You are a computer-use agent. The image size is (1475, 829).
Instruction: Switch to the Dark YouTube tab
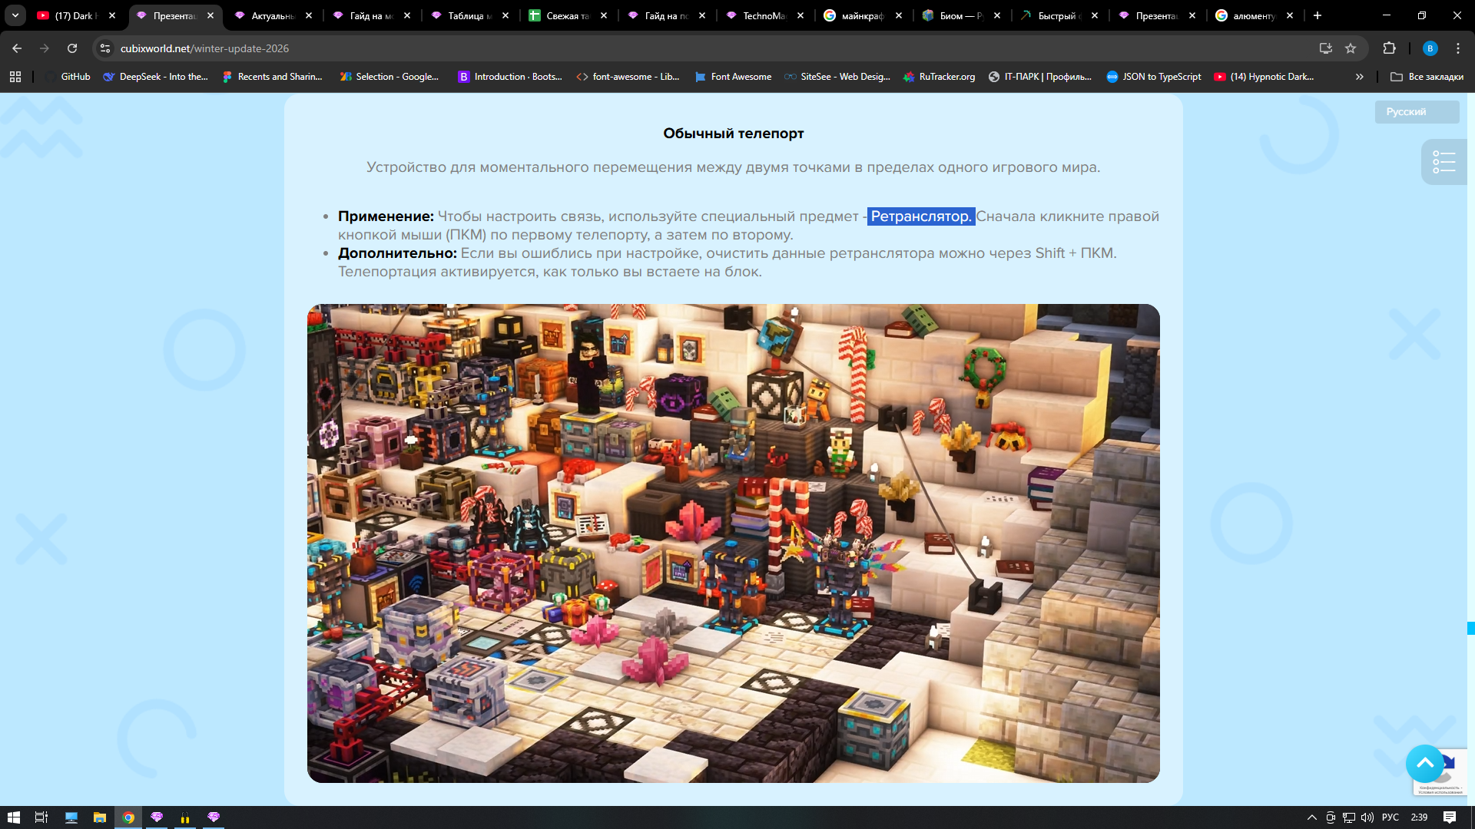tap(75, 15)
